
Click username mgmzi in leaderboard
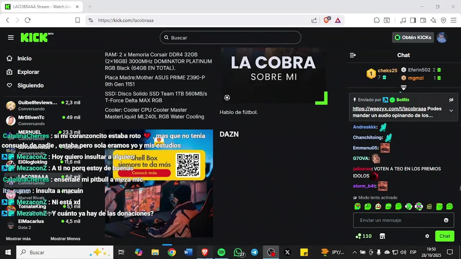point(416,78)
